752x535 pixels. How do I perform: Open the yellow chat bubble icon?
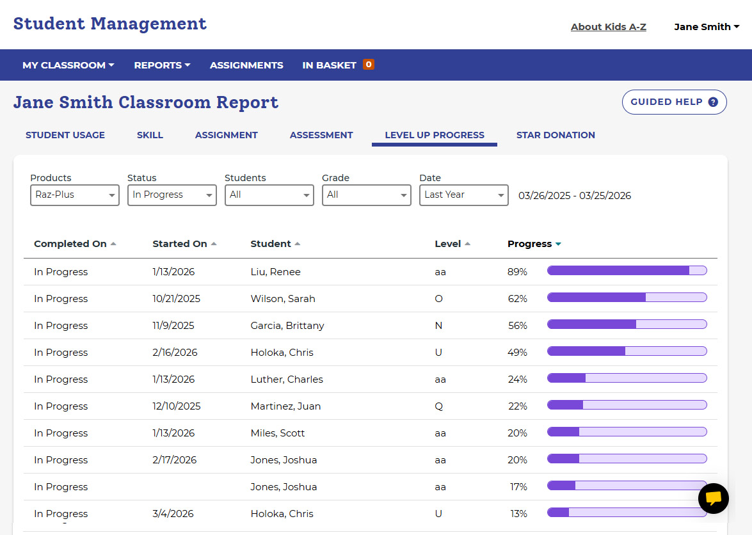tap(713, 498)
